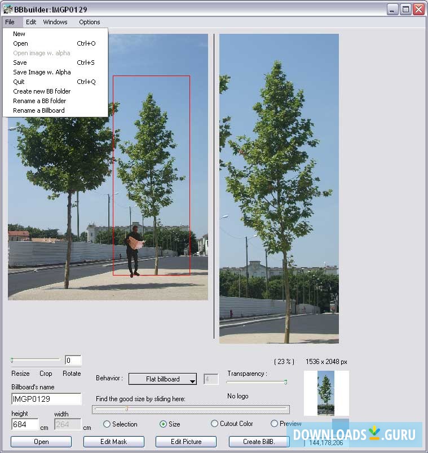The height and width of the screenshot is (453, 428).
Task: Select Rename a Billboard
Action: [55, 110]
